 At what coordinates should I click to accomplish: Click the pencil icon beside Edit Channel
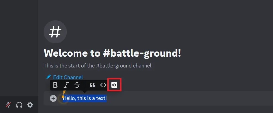(49, 77)
